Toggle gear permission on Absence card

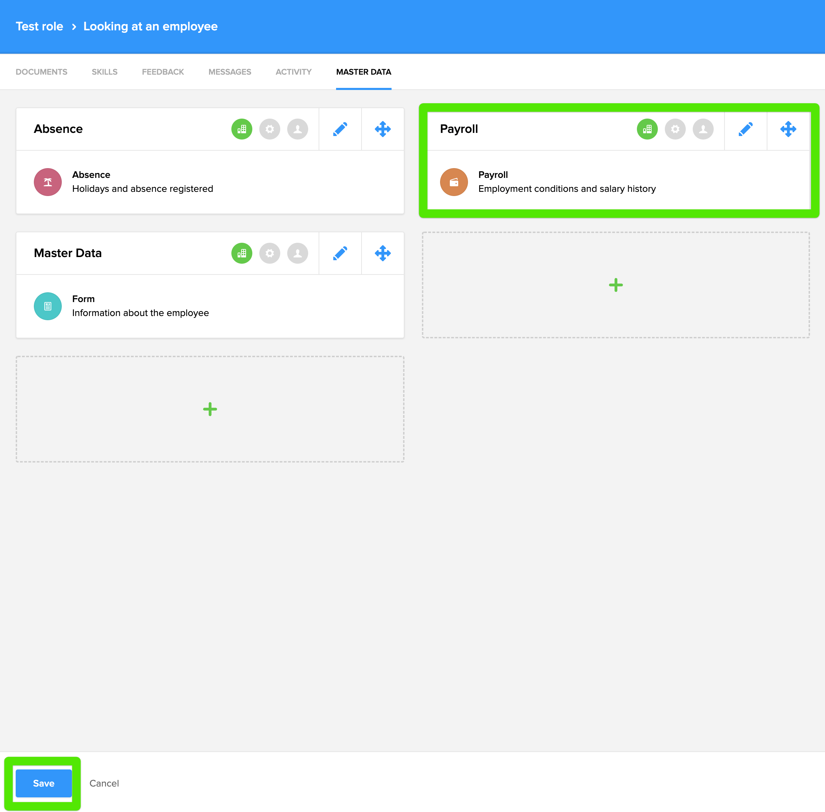click(x=269, y=129)
